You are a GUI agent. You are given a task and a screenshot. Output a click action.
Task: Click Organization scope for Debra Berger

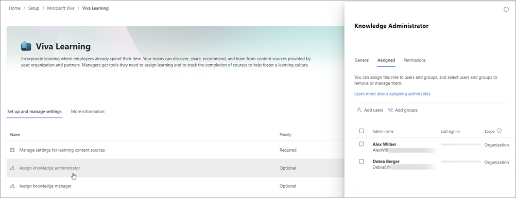tap(496, 163)
